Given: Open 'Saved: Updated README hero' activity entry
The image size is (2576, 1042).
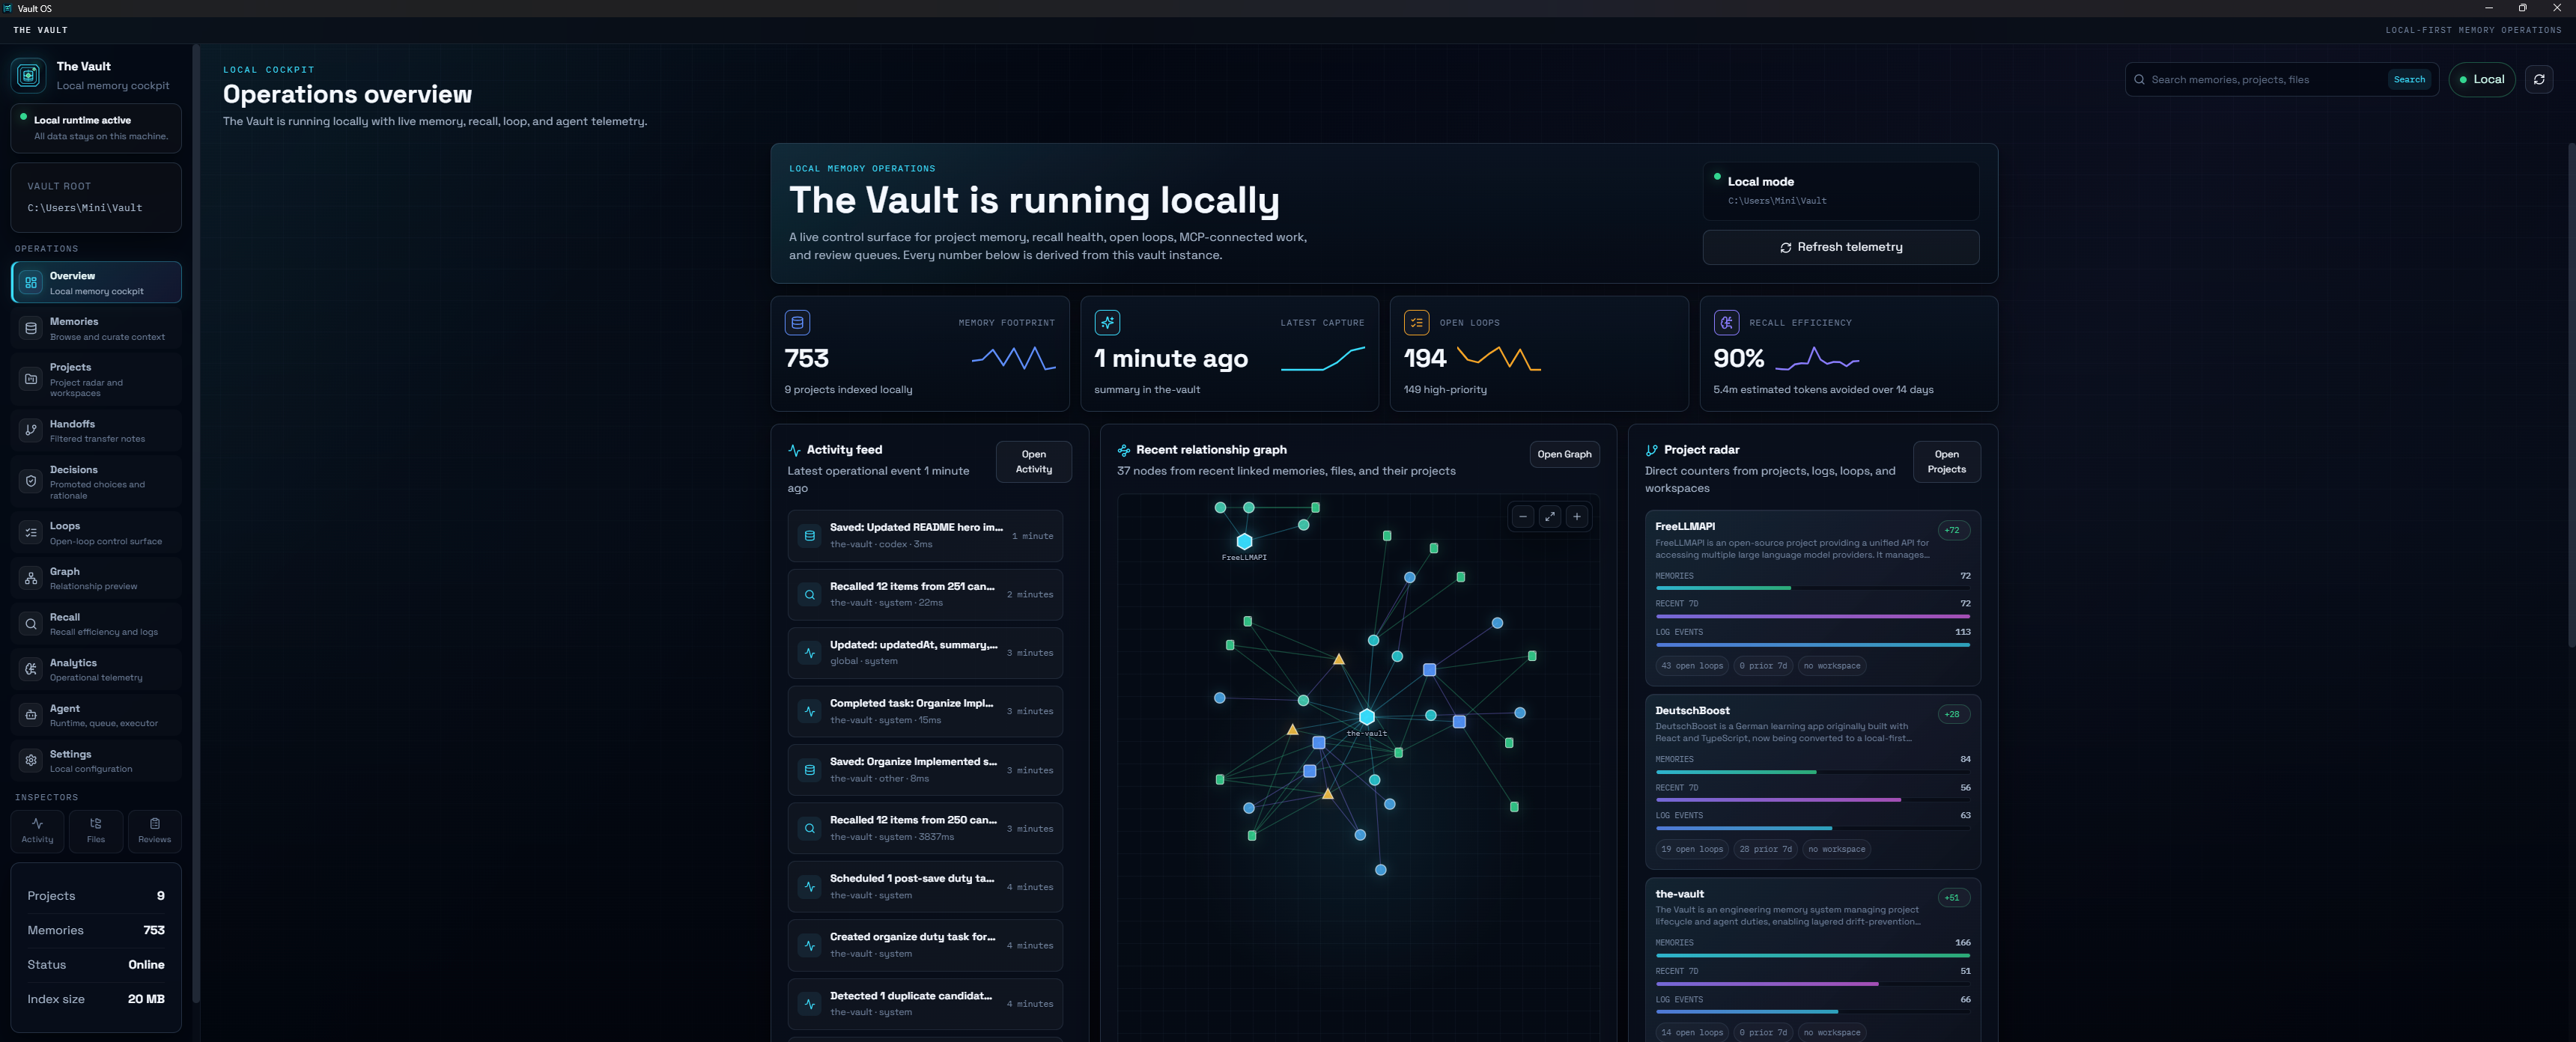Looking at the screenshot, I should (925, 536).
